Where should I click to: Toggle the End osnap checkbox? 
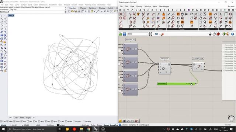(x=1, y=121)
